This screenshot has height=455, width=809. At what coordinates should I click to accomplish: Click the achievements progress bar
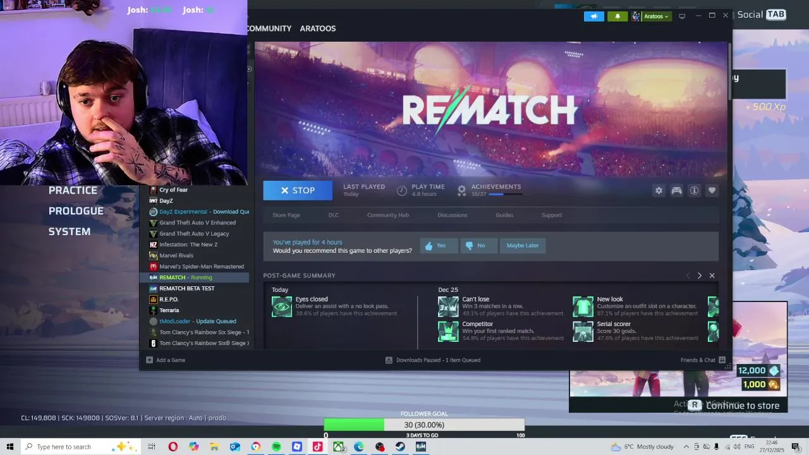coord(505,195)
